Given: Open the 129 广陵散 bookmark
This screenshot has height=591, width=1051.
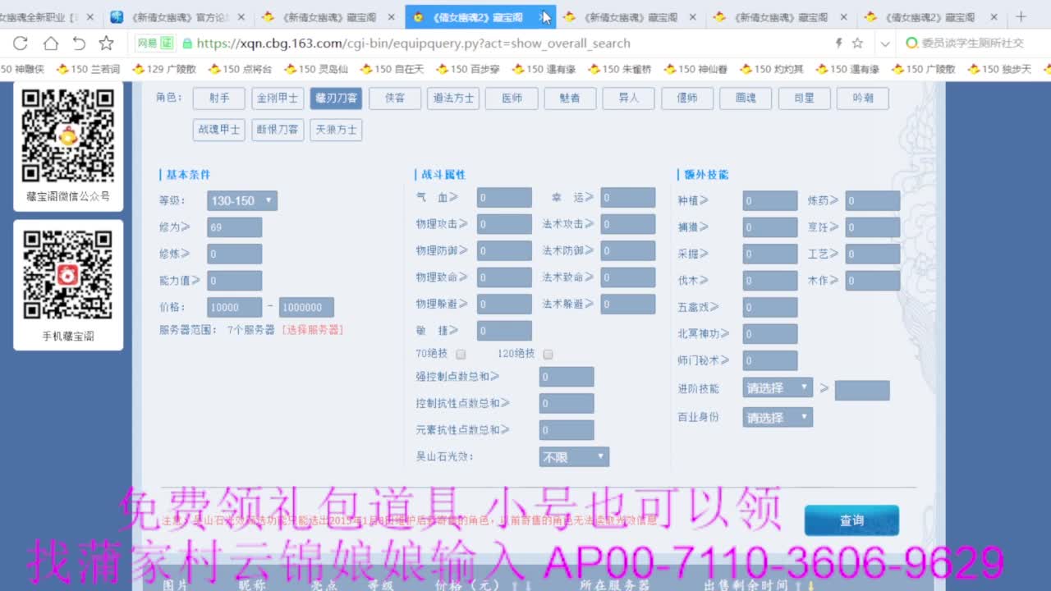Looking at the screenshot, I should pos(163,69).
